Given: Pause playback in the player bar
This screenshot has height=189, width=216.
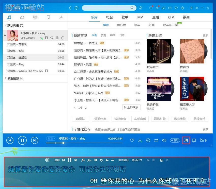Looking at the screenshot, I should coord(22,141).
